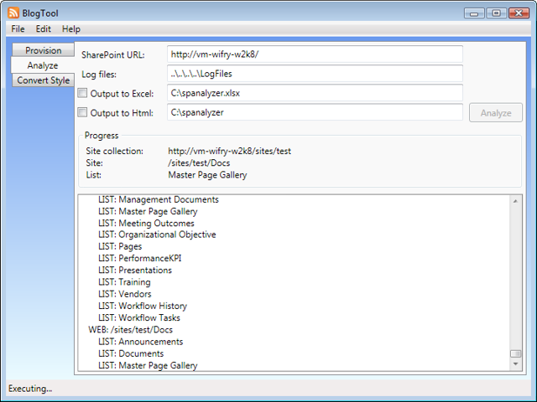This screenshot has width=537, height=402.
Task: Open the File menu
Action: (18, 29)
